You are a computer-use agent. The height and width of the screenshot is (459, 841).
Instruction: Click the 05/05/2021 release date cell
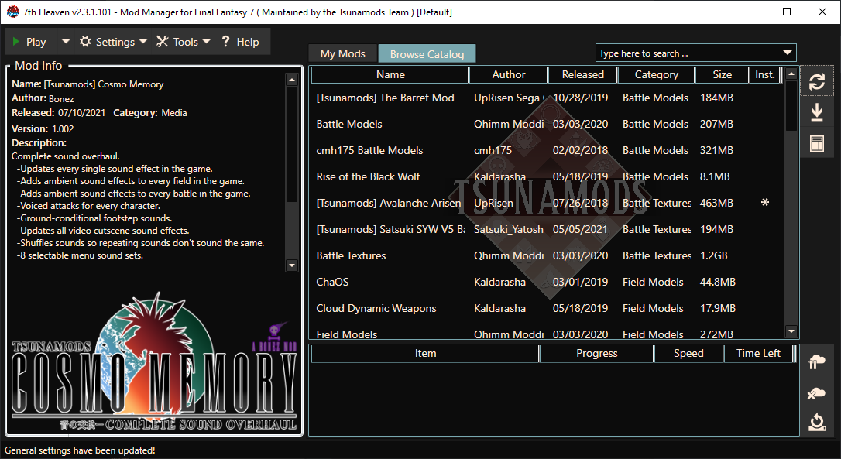click(x=580, y=229)
